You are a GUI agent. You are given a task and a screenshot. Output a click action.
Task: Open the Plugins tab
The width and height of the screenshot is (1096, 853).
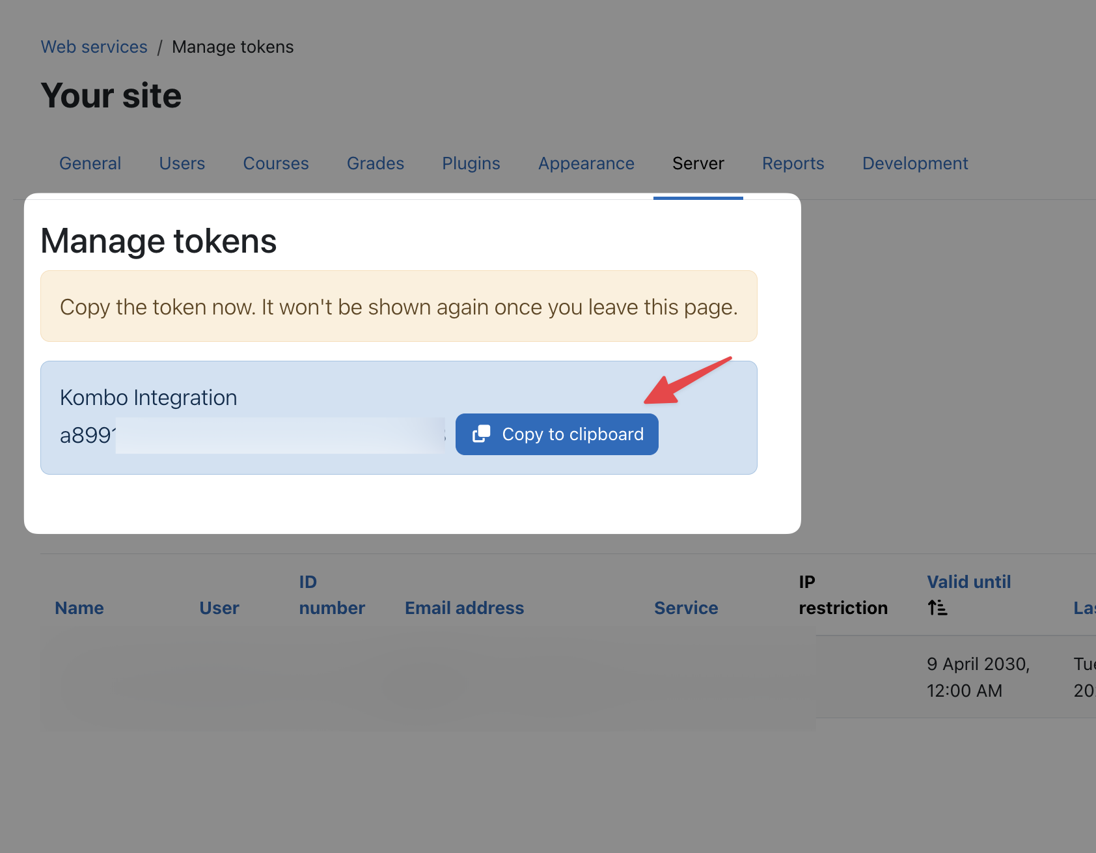click(x=471, y=163)
